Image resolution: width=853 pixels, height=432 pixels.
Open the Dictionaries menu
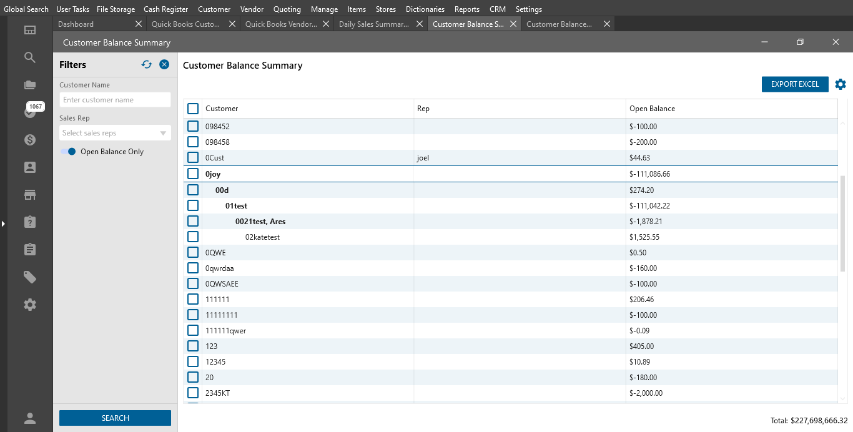tap(425, 9)
